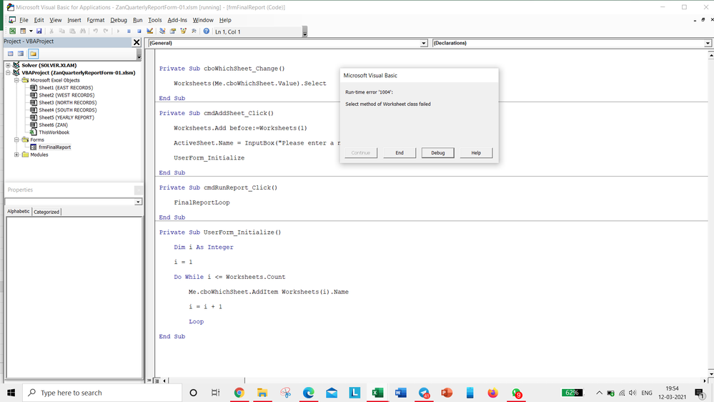
Task: Open Excel from the taskbar
Action: tap(377, 393)
